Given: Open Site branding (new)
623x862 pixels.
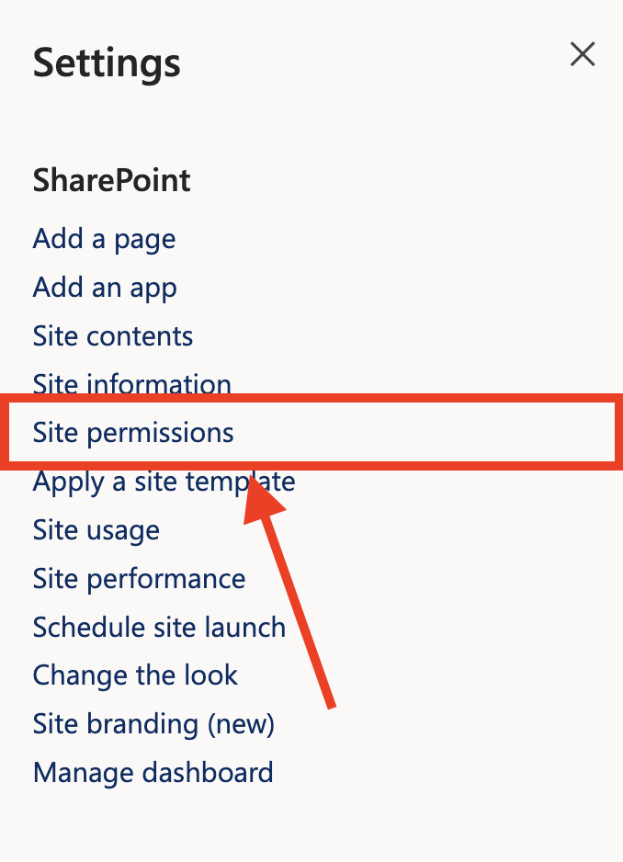Looking at the screenshot, I should (x=153, y=723).
